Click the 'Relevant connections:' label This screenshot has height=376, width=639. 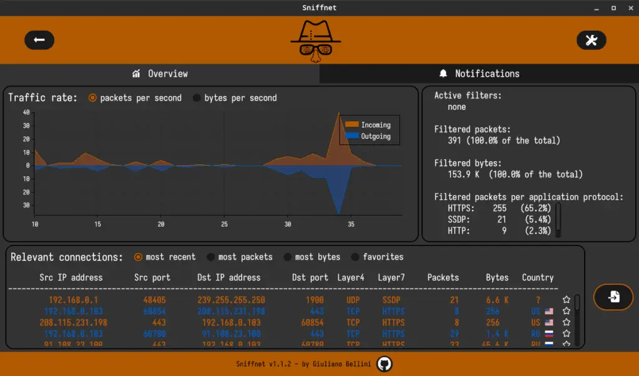coord(66,257)
